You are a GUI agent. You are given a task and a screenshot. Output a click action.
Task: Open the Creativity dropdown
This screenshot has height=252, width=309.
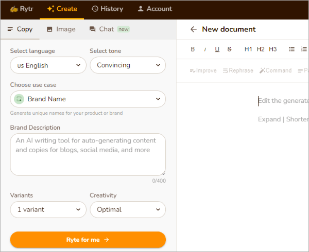pos(128,209)
